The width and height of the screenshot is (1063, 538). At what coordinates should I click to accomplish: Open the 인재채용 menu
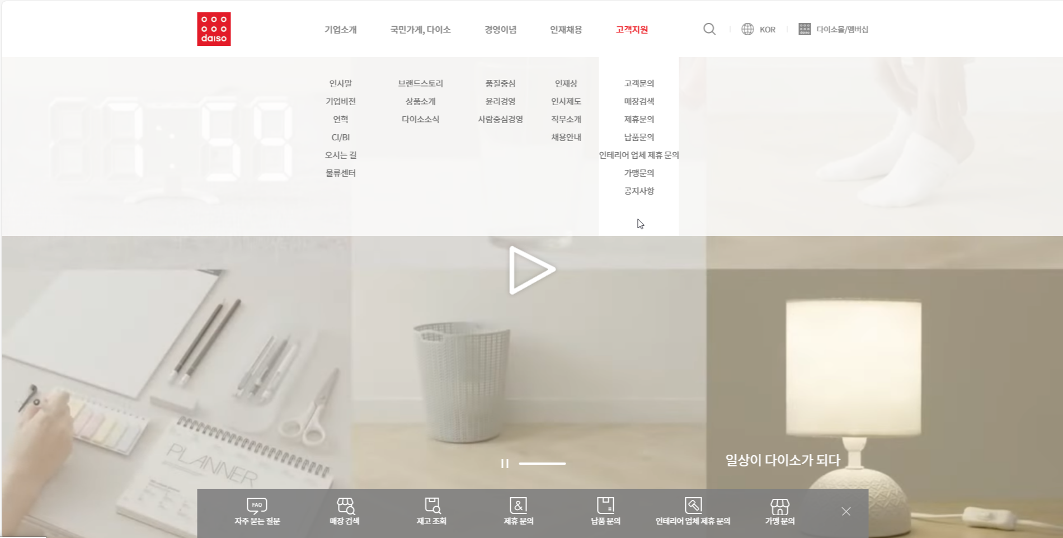click(x=566, y=30)
